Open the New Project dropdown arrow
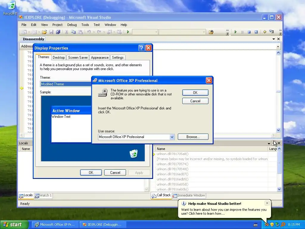Screen dimensions: 305x229 [29, 32]
